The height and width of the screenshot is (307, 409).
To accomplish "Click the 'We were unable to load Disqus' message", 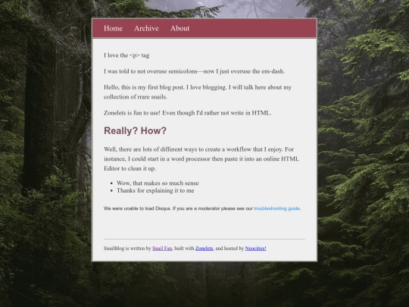I will click(x=202, y=208).
